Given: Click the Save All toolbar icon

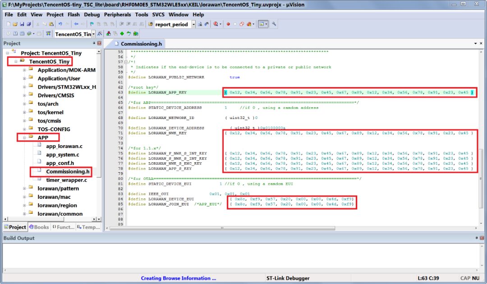Looking at the screenshot, I should (28, 24).
